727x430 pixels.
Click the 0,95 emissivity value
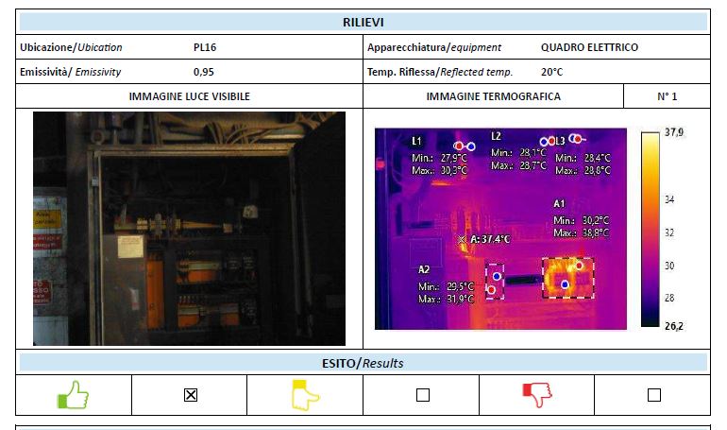tap(203, 72)
